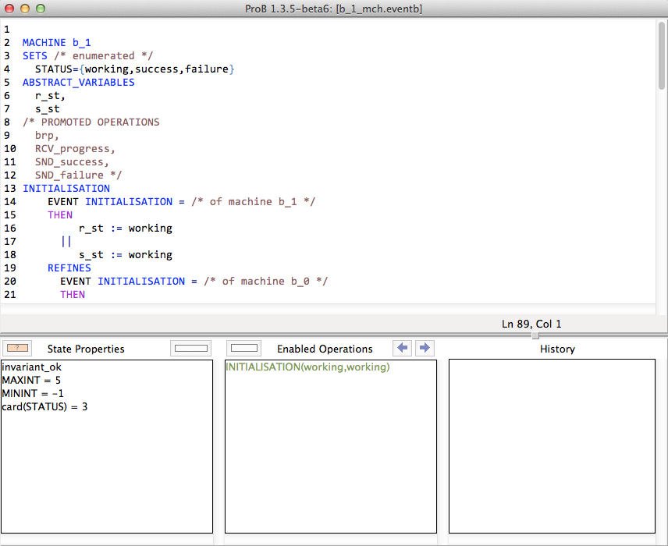This screenshot has width=668, height=546.
Task: Select invariant_ok in State Properties list
Action: click(31, 367)
